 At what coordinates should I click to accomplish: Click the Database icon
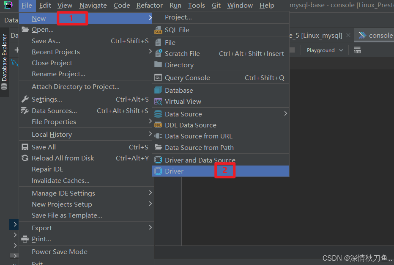[158, 90]
